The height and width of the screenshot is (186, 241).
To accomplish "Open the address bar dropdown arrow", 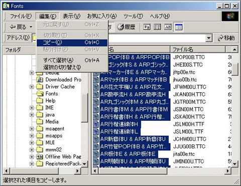I will pos(208,38).
